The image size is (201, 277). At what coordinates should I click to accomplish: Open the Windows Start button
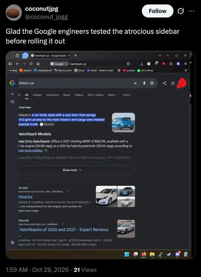[127, 254]
